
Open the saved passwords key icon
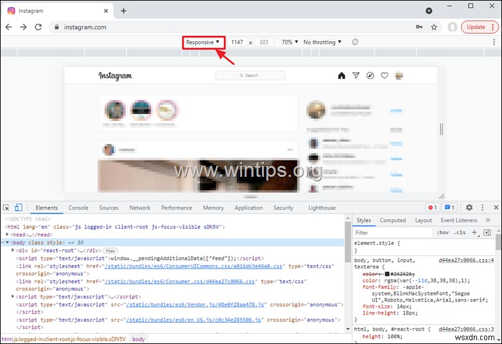coord(419,27)
